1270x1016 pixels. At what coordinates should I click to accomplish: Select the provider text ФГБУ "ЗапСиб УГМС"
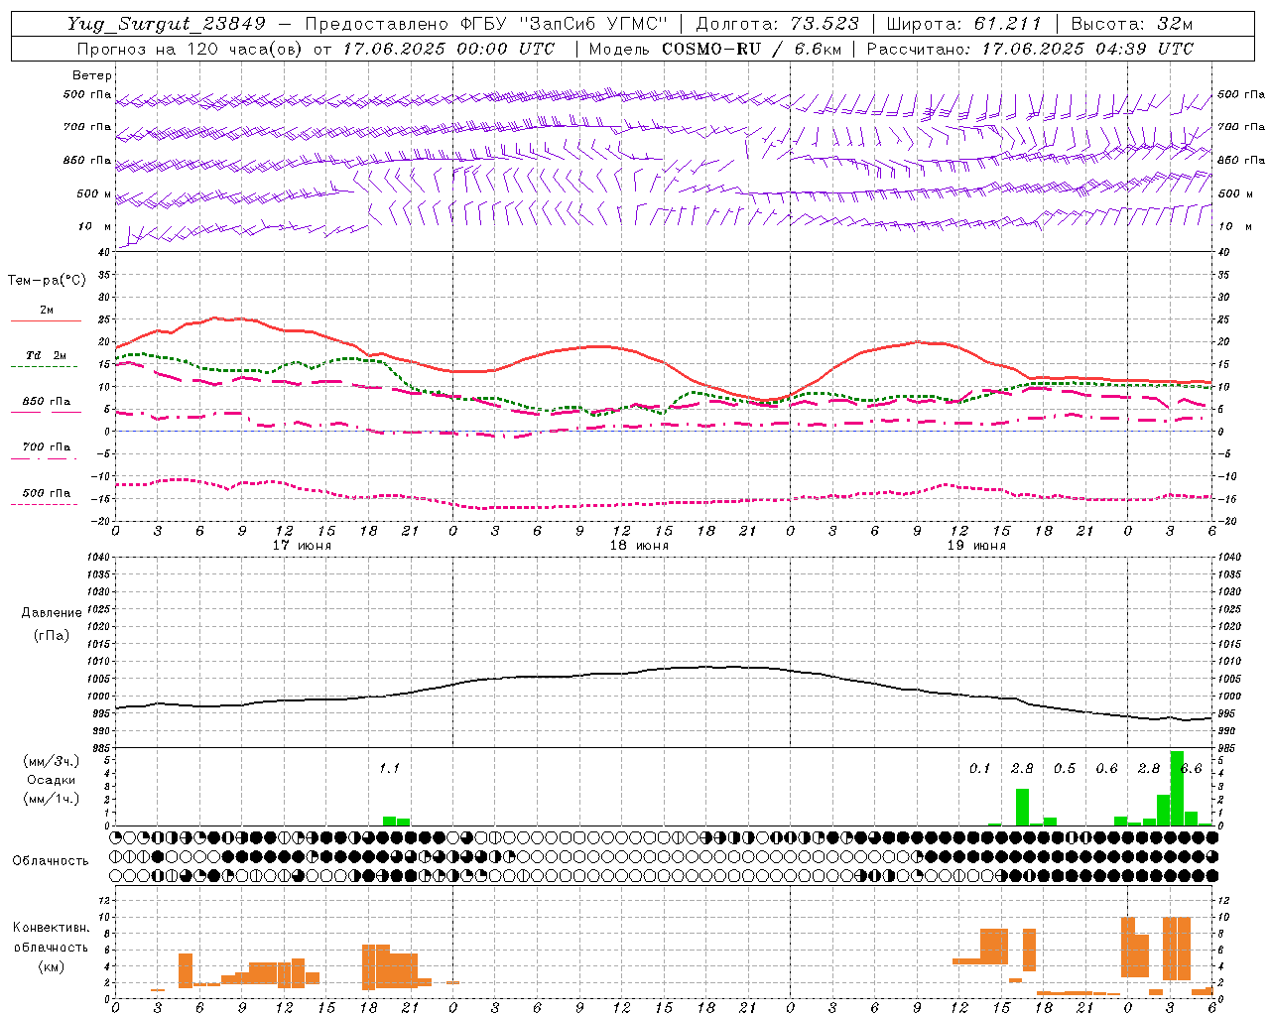tap(565, 24)
